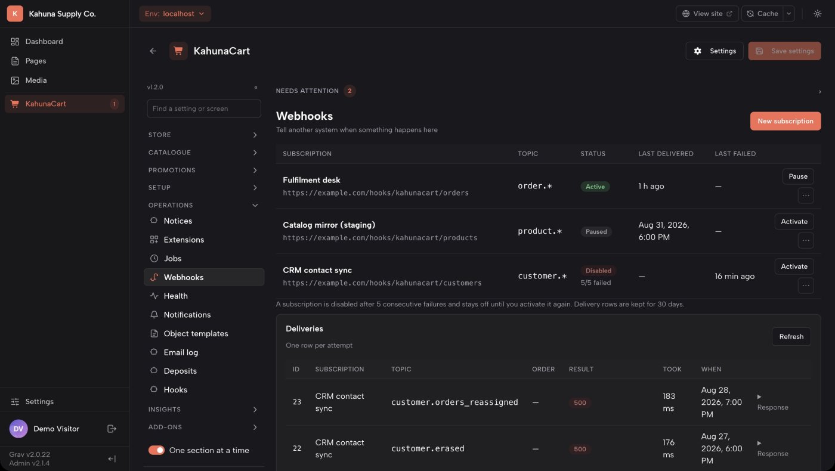The height and width of the screenshot is (471, 835).
Task: Click the customer.orders_reassigned topic
Action: pos(454,402)
